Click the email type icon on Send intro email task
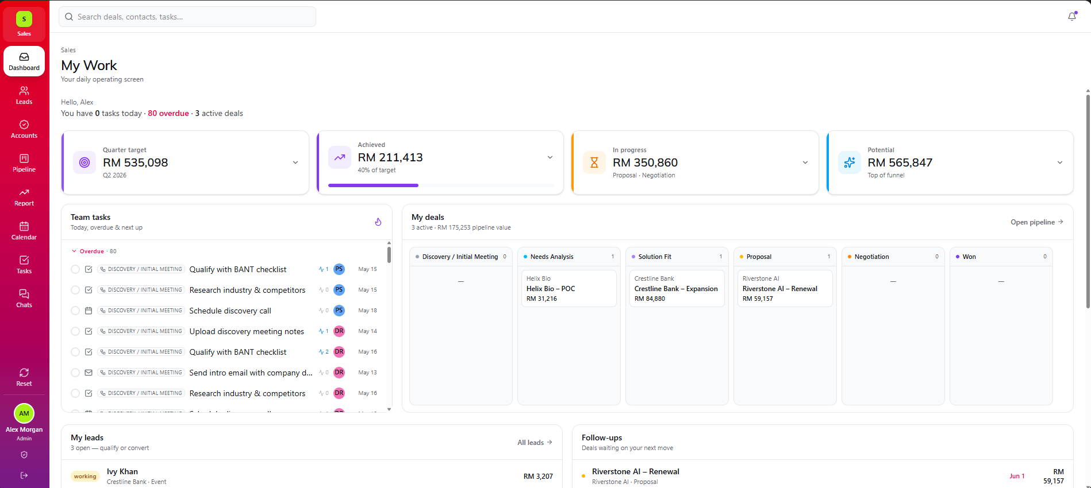1091x488 pixels. (89, 373)
